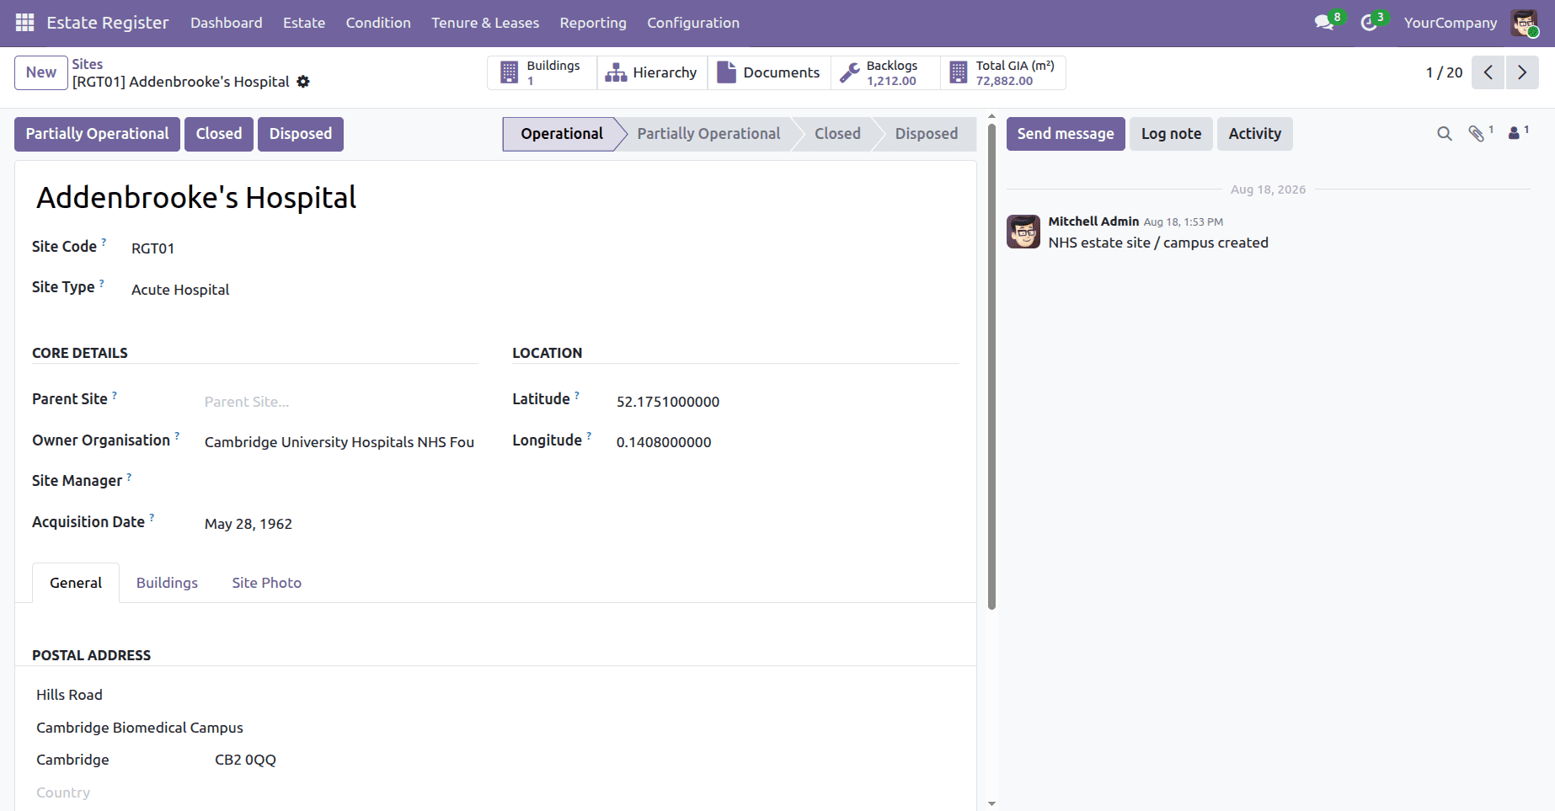Show Site Manager help question mark

[x=129, y=477]
